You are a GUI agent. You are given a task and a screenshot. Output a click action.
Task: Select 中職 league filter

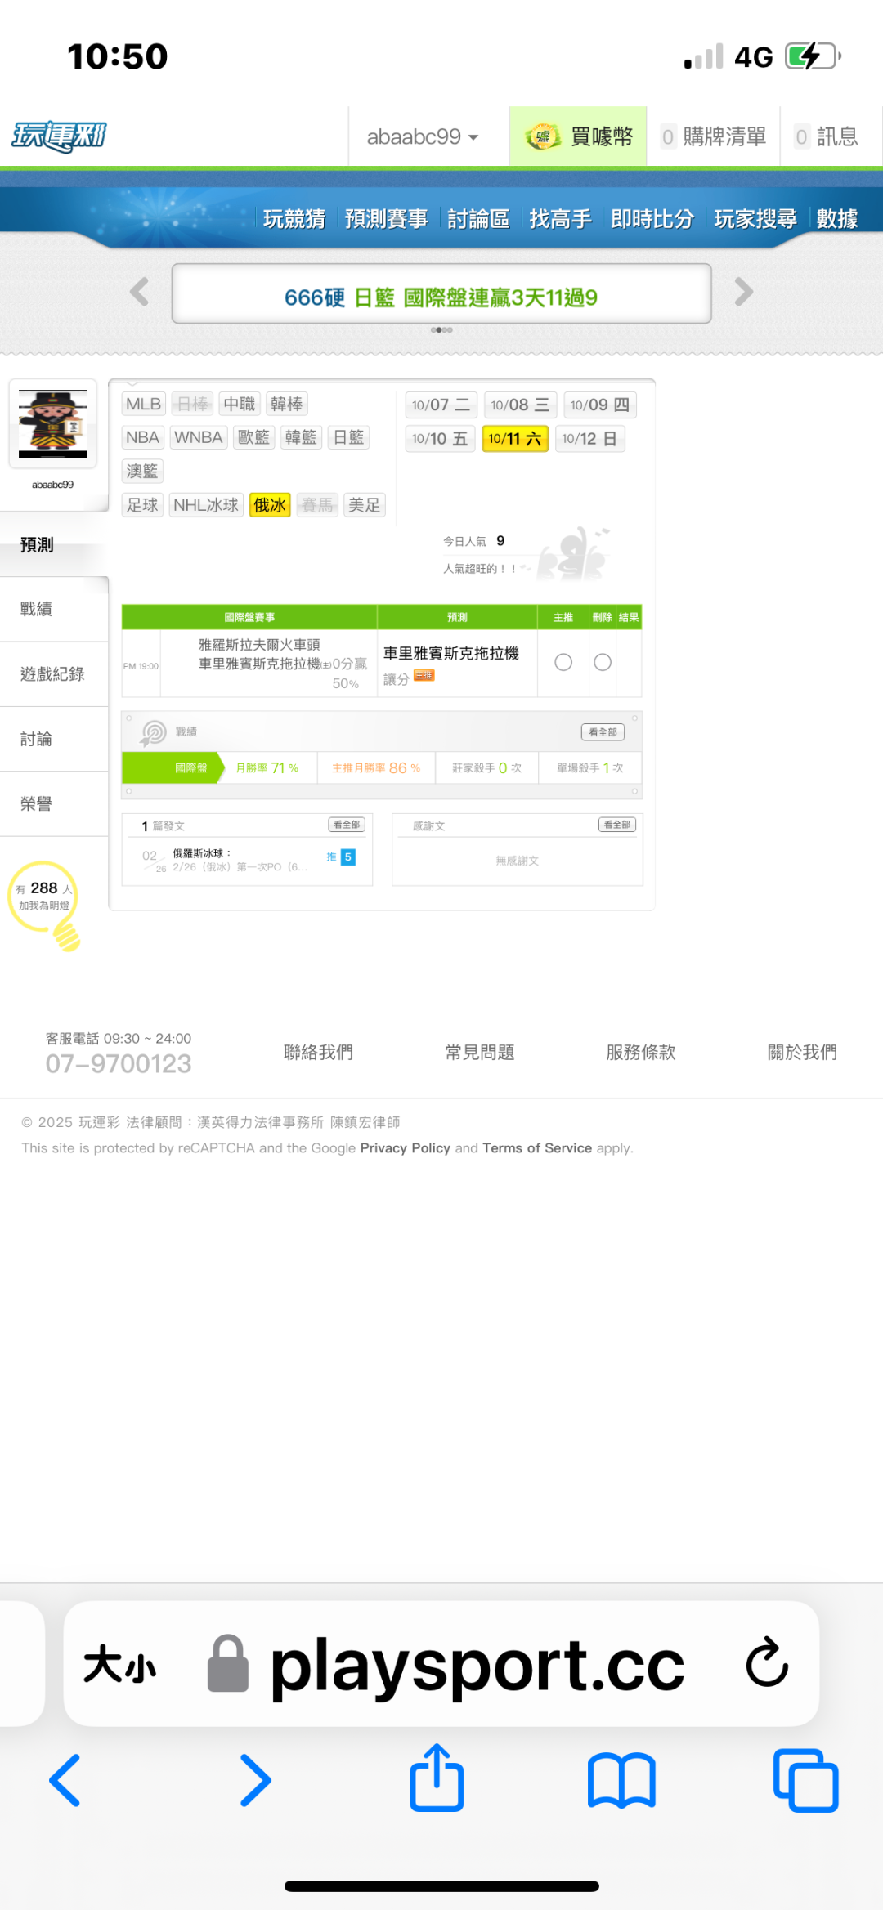click(240, 404)
